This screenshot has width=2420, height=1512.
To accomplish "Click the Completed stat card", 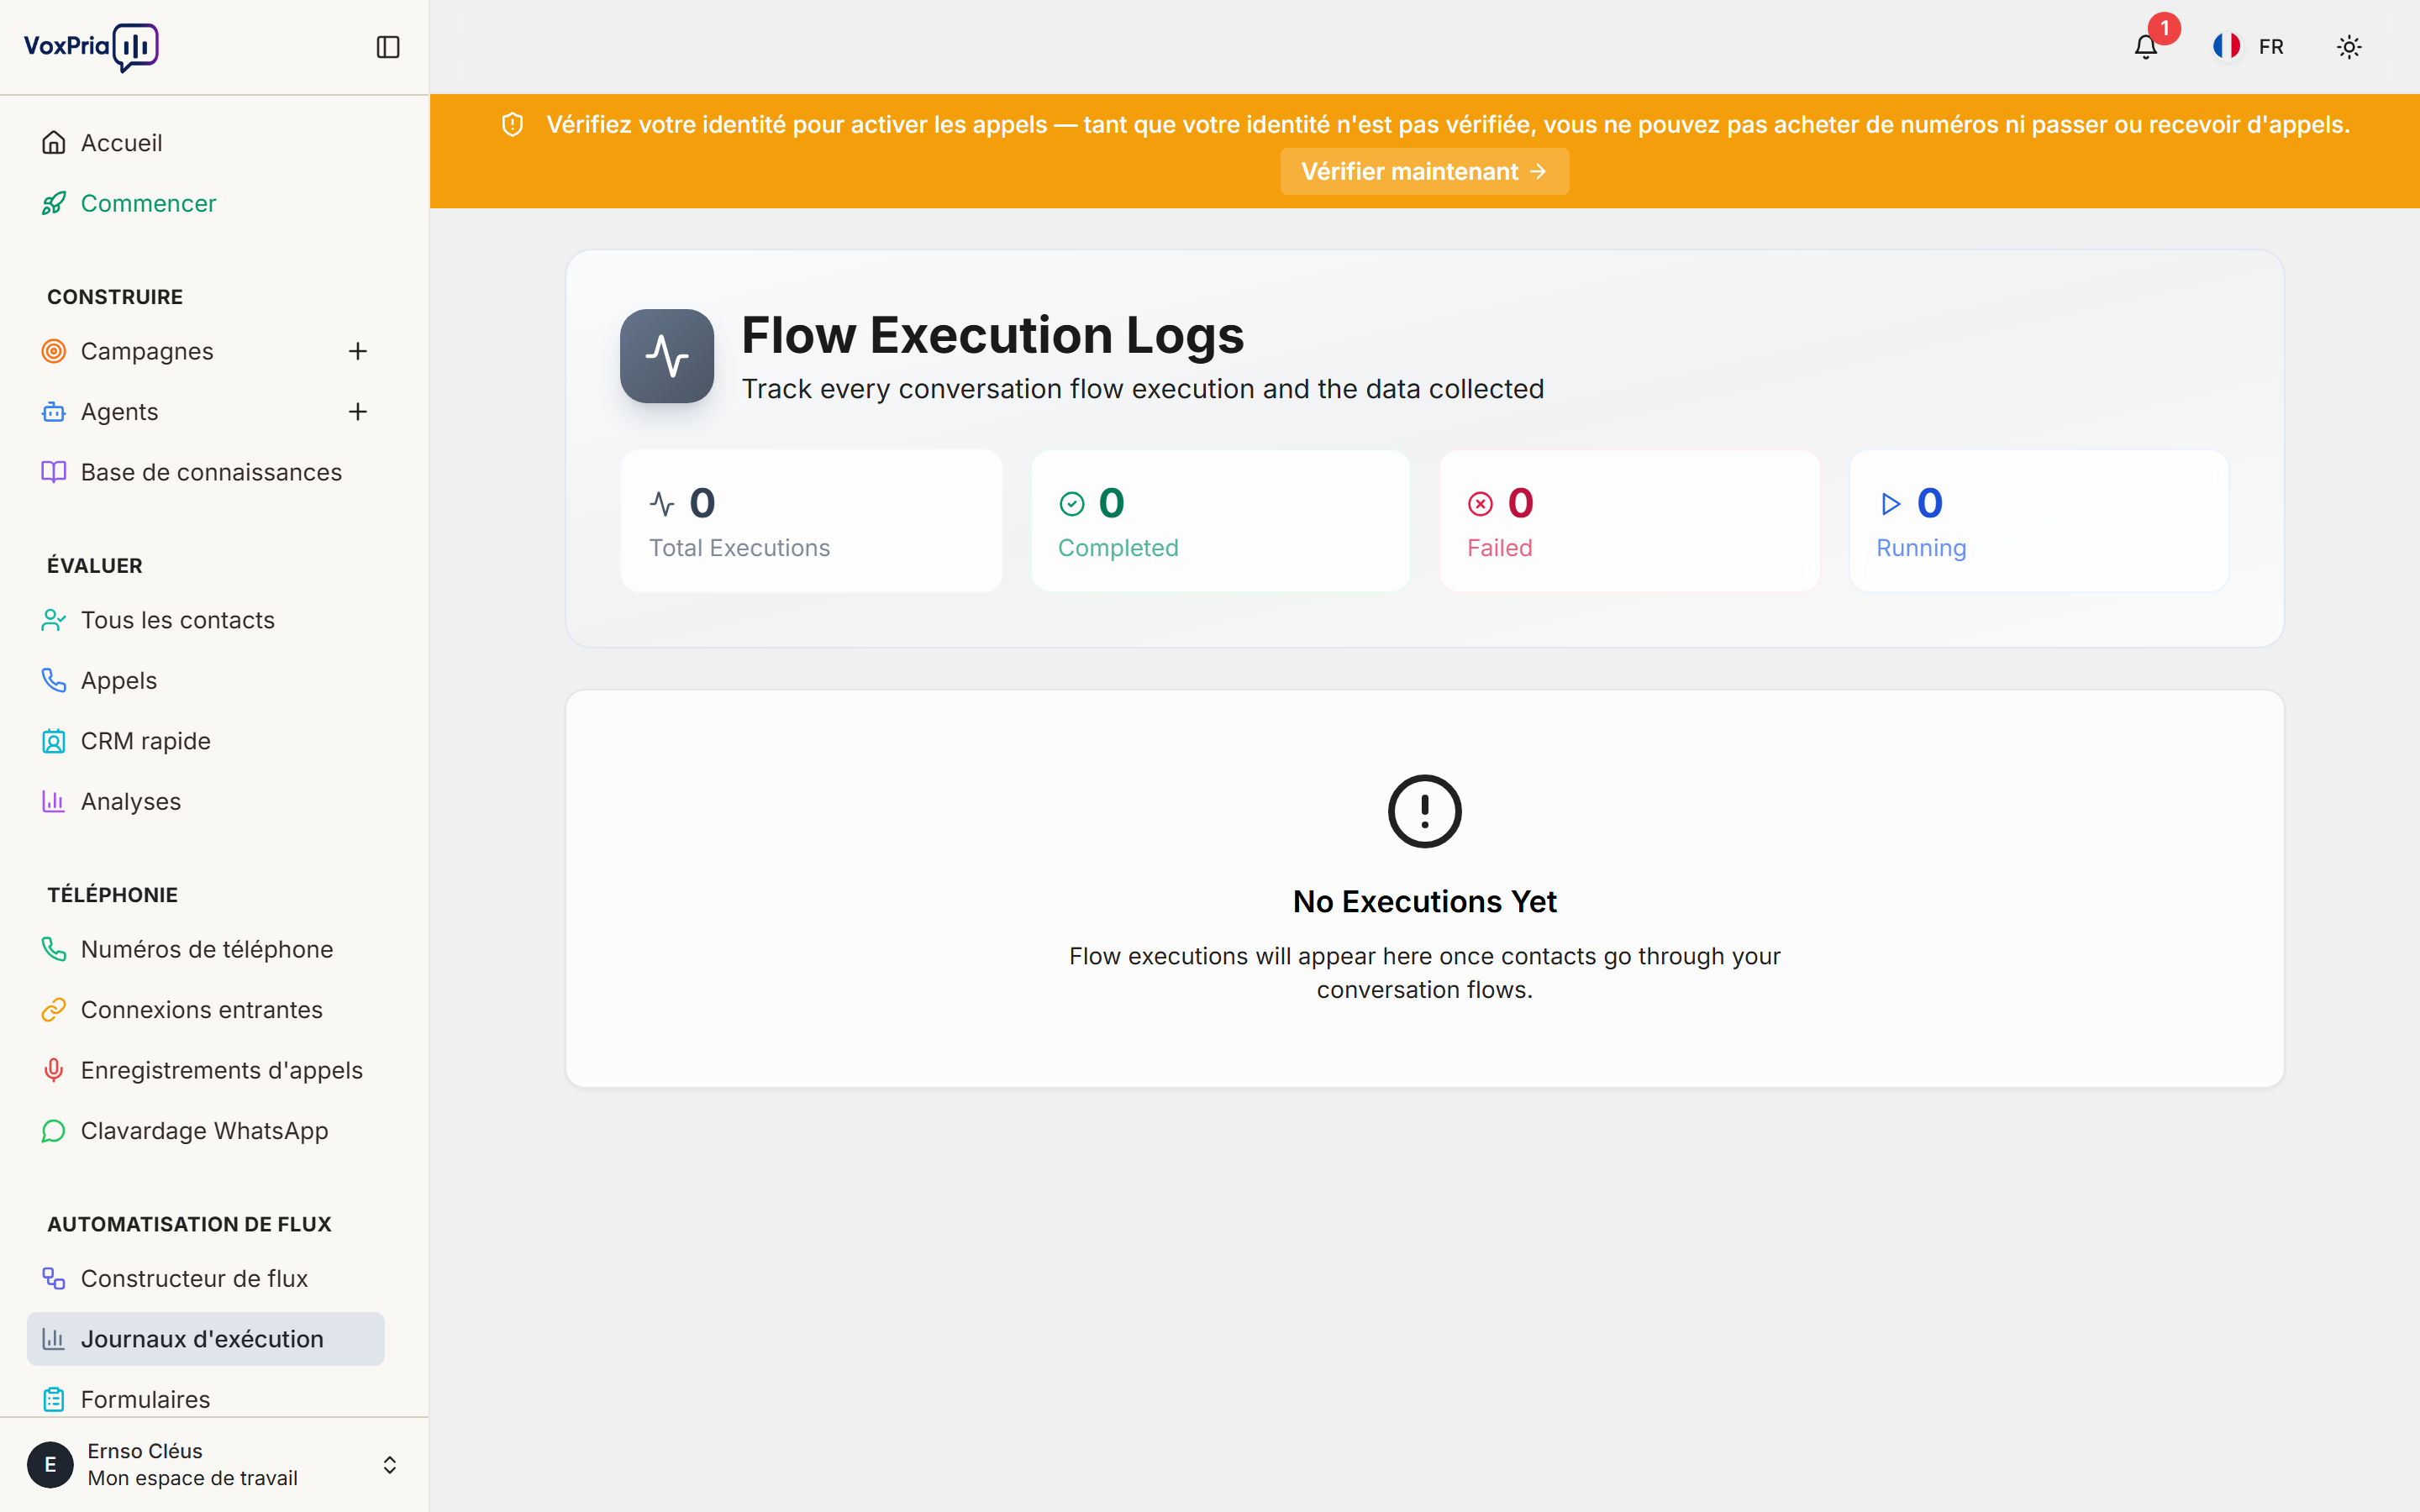I will click(x=1220, y=521).
